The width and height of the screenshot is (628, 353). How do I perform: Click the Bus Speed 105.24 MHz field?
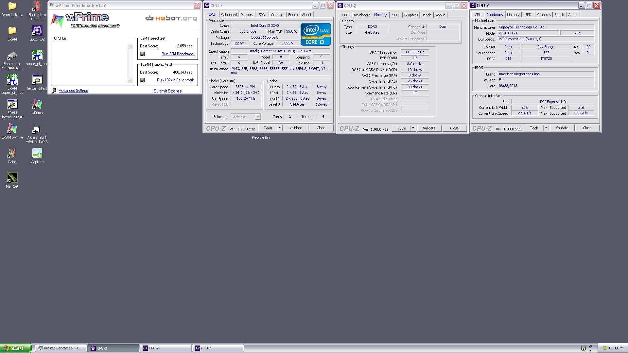point(246,98)
